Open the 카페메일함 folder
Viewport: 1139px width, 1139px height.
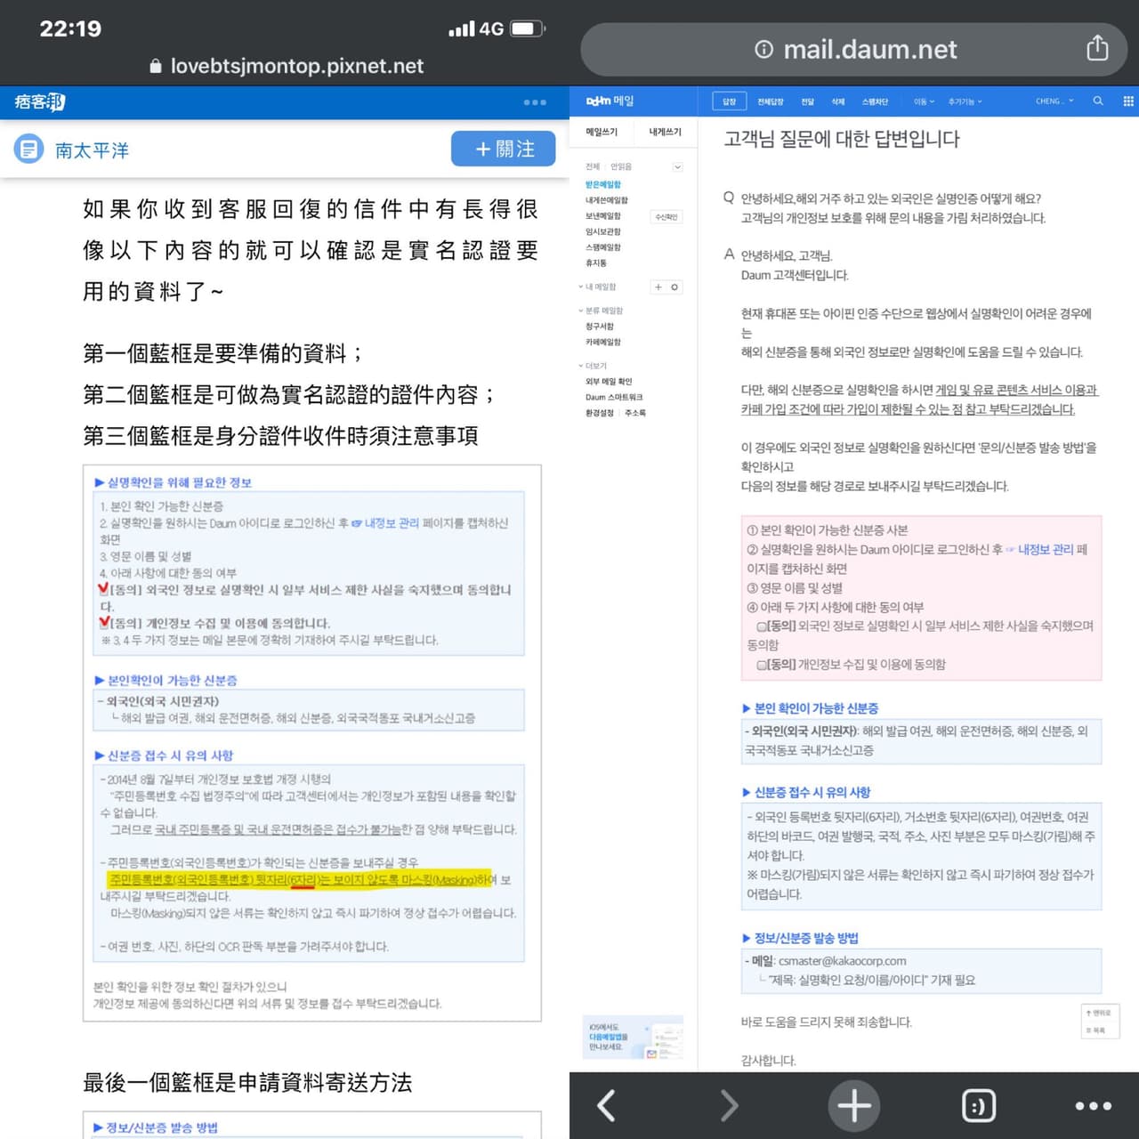603,343
